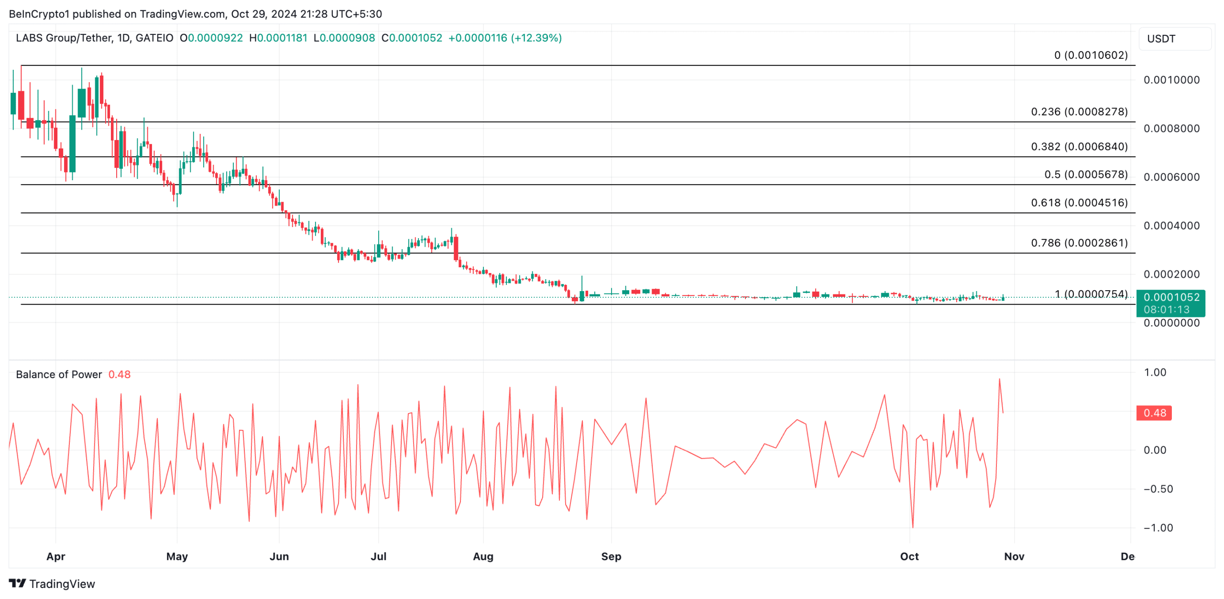Click the Fibonacci 0.618 (0.0004516) label

pos(1079,202)
